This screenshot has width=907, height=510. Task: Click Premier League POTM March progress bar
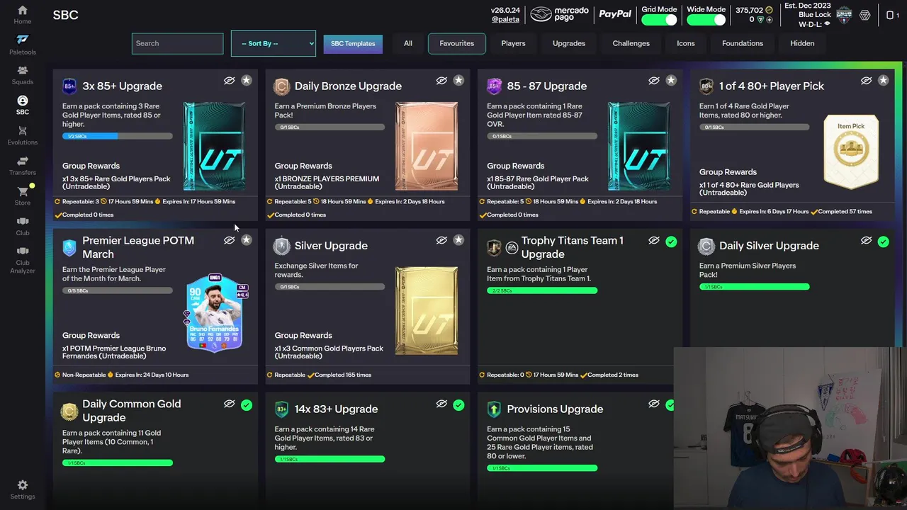[117, 290]
